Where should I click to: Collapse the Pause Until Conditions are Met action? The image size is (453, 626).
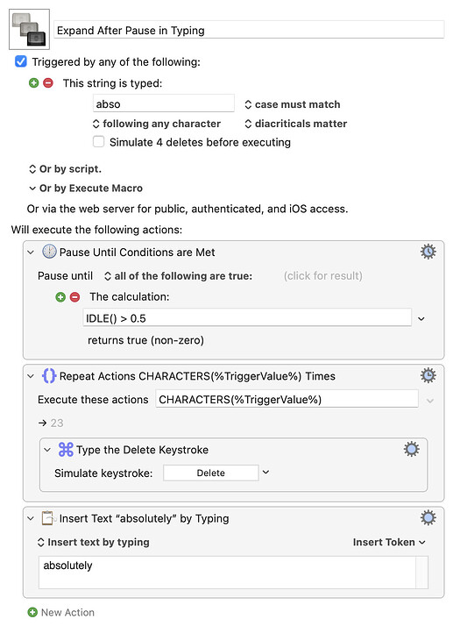click(x=31, y=253)
